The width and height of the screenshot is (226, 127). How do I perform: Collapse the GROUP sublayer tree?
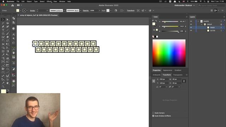click(x=202, y=24)
